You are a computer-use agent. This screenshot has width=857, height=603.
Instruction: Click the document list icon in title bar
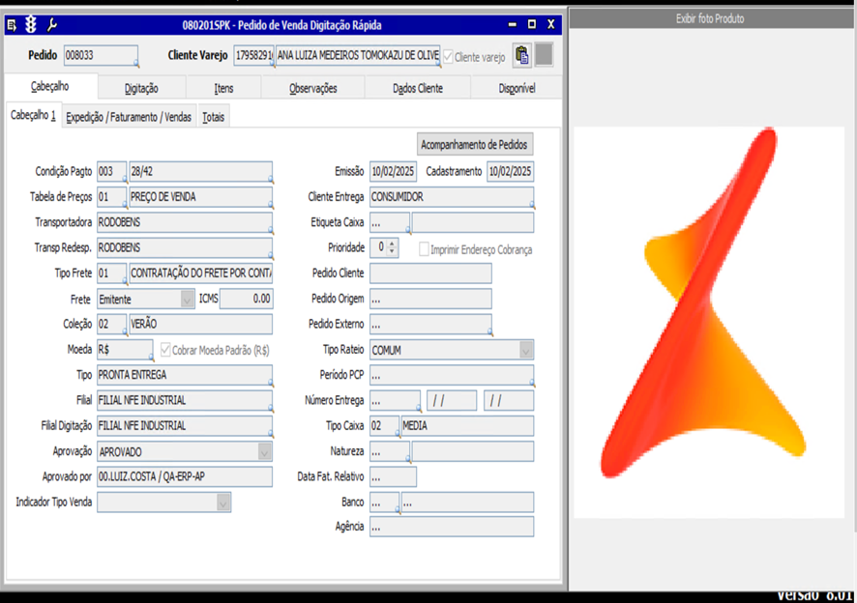pos(12,24)
